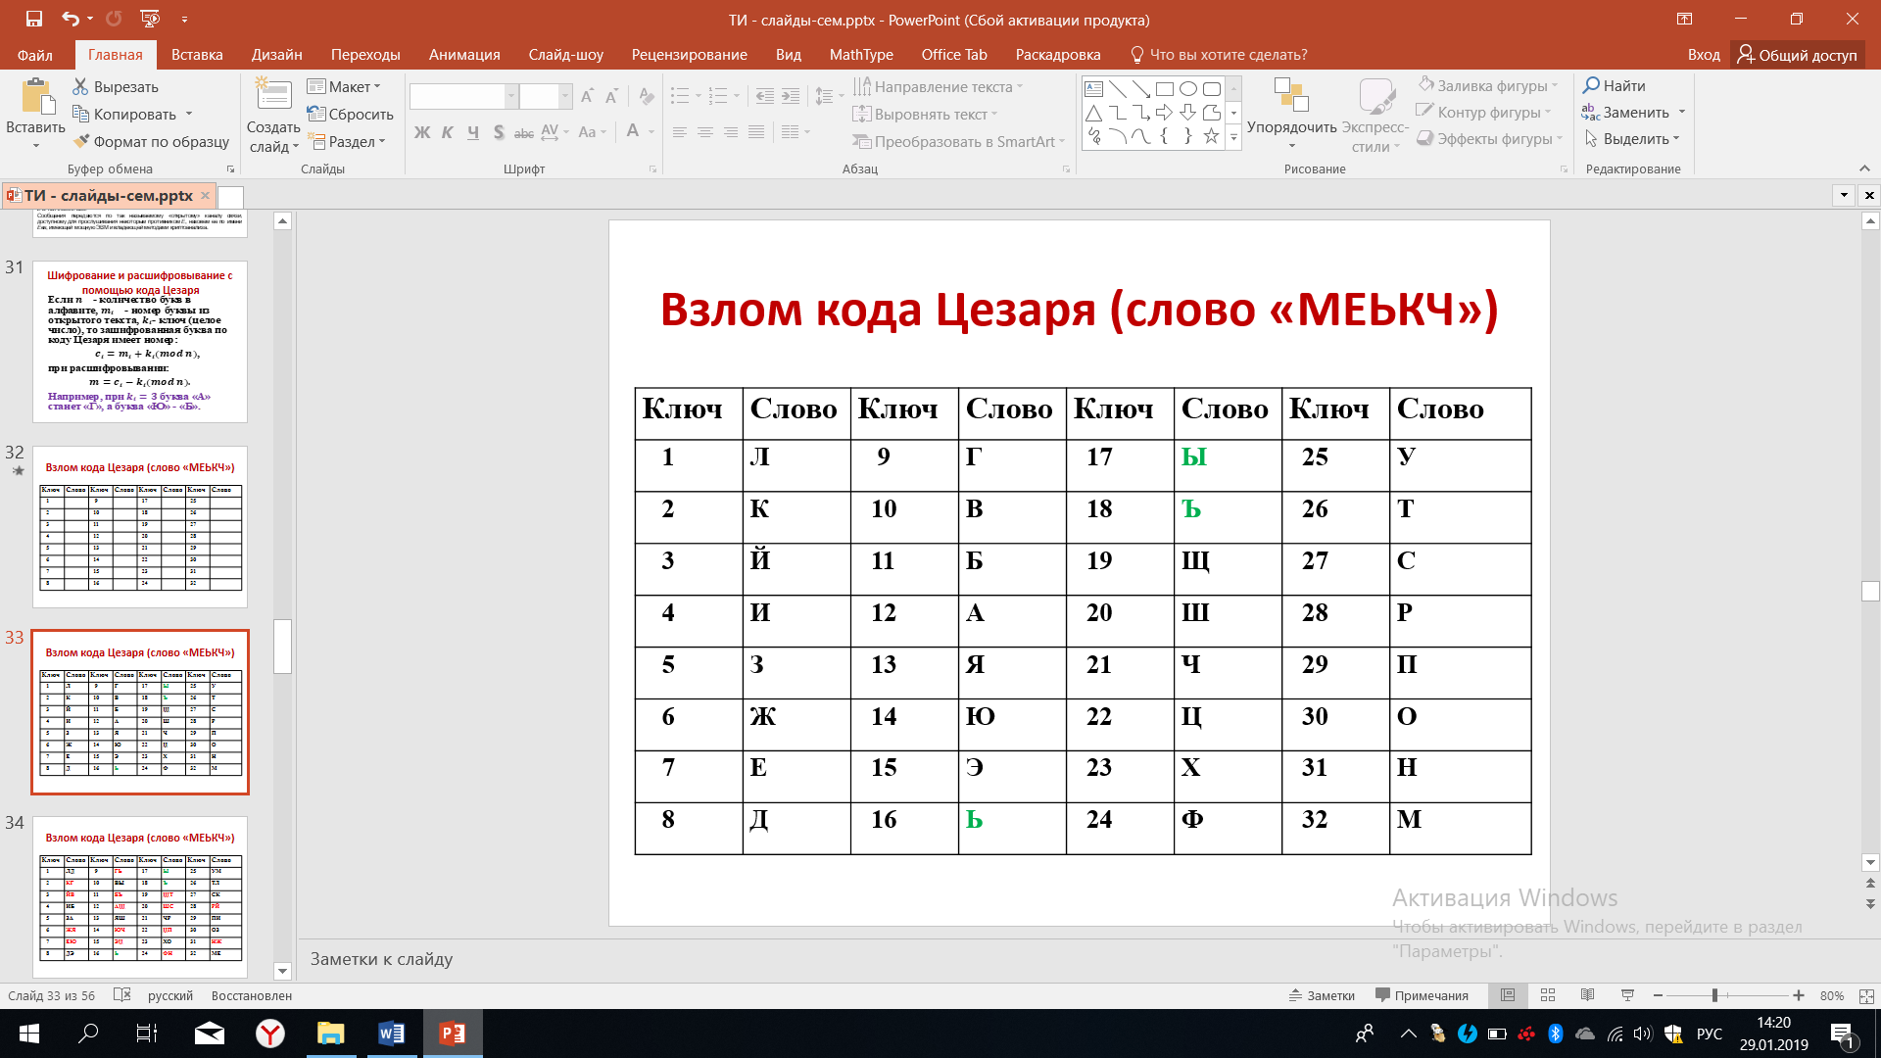Toggle center text alignment
Screen dimensions: 1881x1058
(704, 132)
